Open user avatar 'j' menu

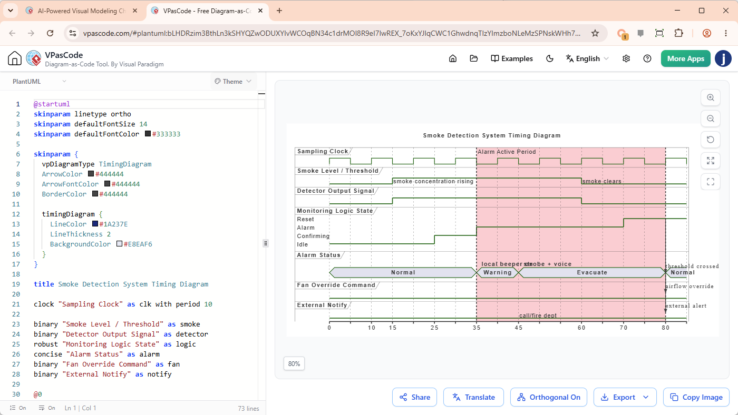tap(723, 58)
